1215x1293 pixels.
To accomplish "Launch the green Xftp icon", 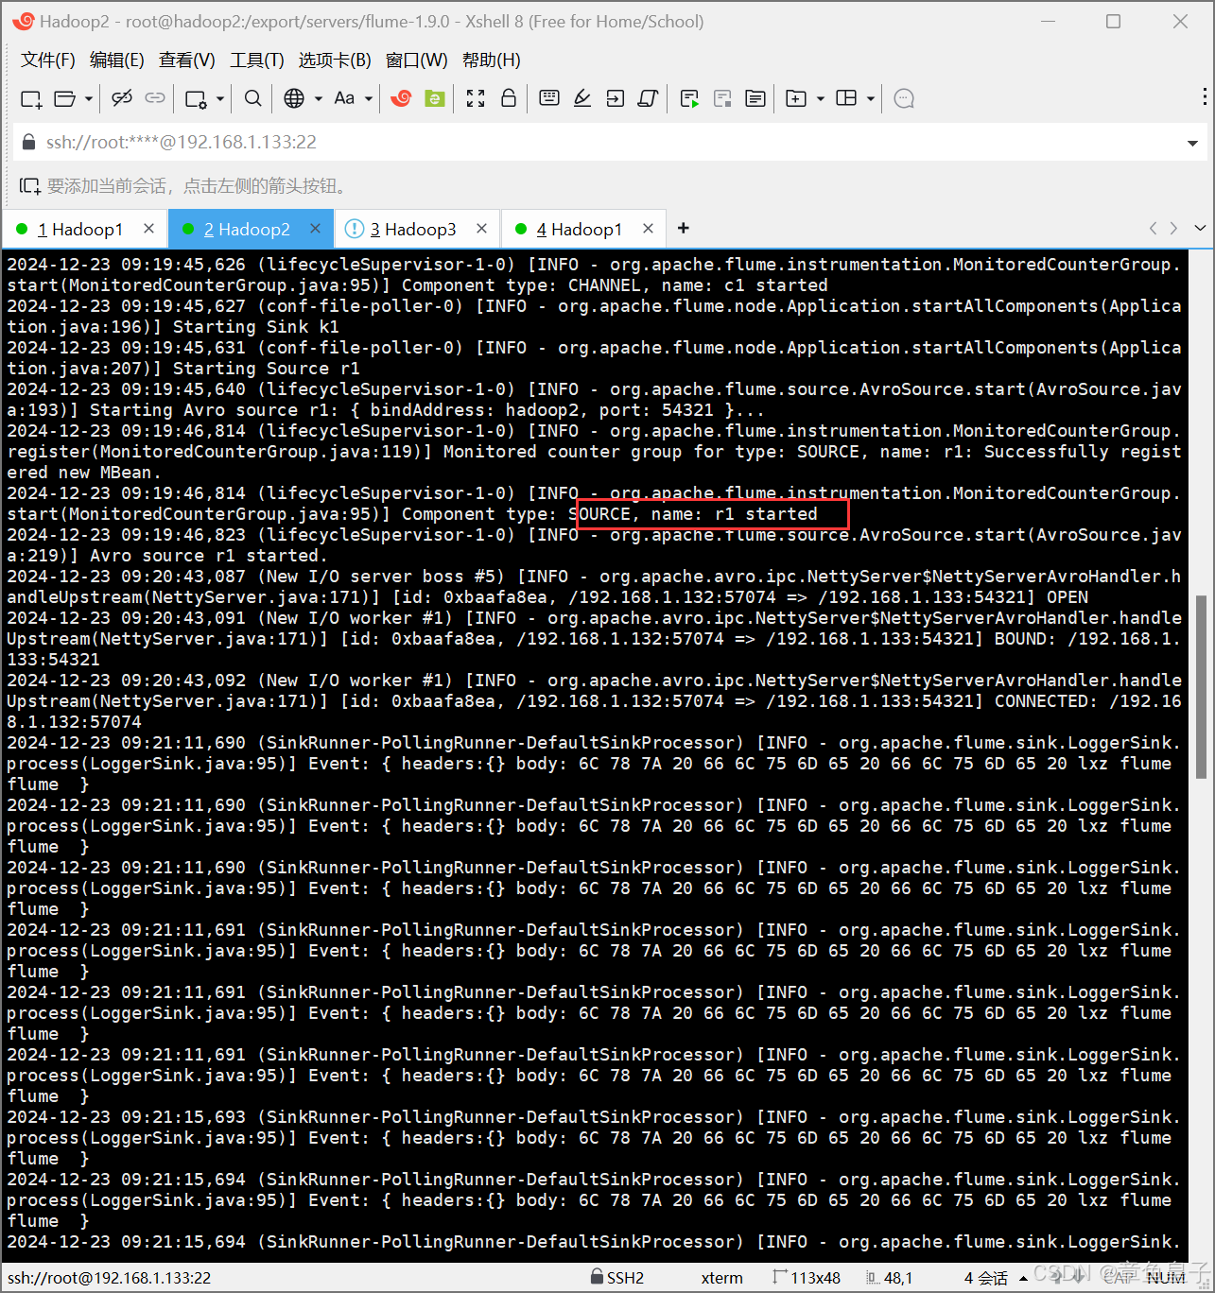I will (435, 98).
